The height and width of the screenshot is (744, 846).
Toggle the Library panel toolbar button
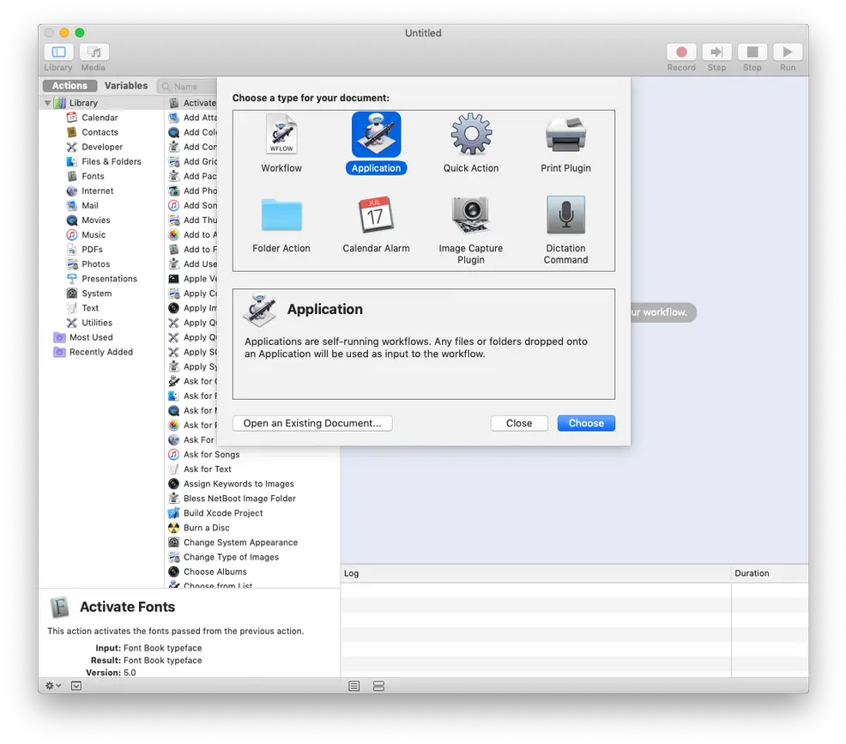(x=58, y=52)
